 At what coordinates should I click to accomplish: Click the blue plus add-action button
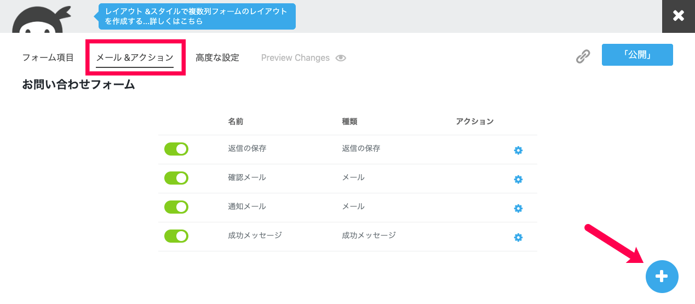point(662,277)
